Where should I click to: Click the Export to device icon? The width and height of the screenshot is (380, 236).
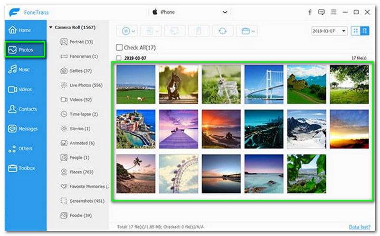tap(151, 31)
